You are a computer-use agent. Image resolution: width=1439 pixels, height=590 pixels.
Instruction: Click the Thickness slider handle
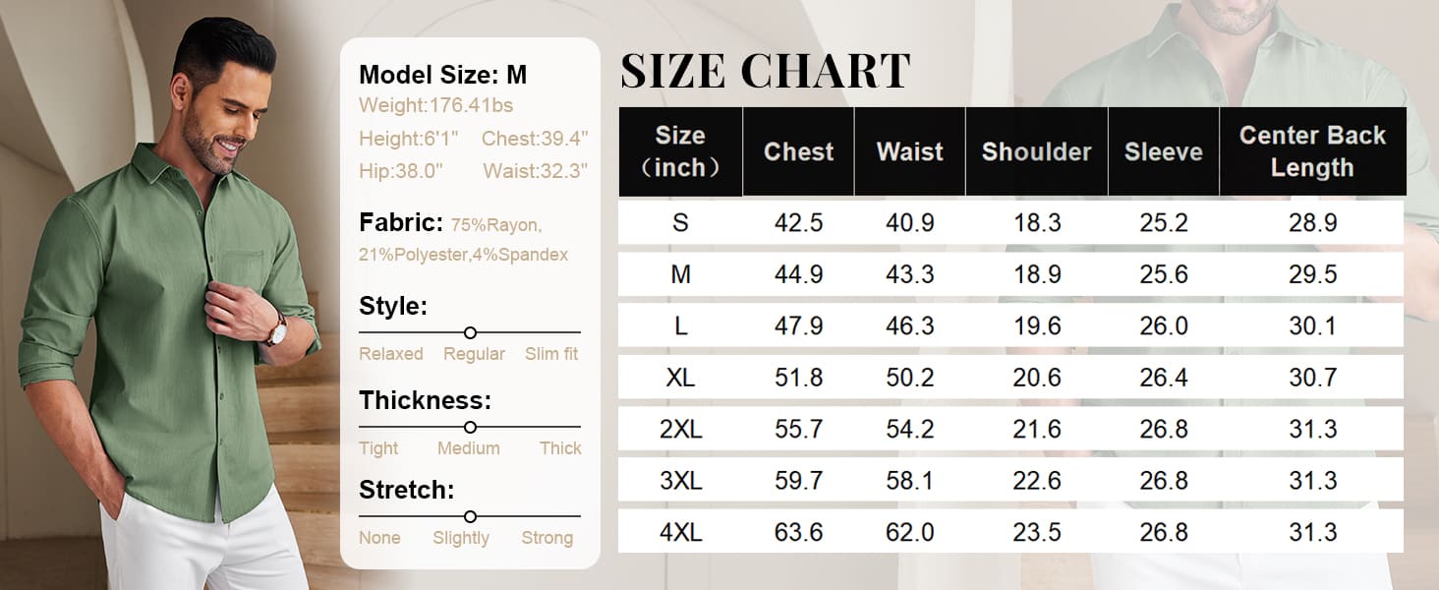tap(470, 427)
